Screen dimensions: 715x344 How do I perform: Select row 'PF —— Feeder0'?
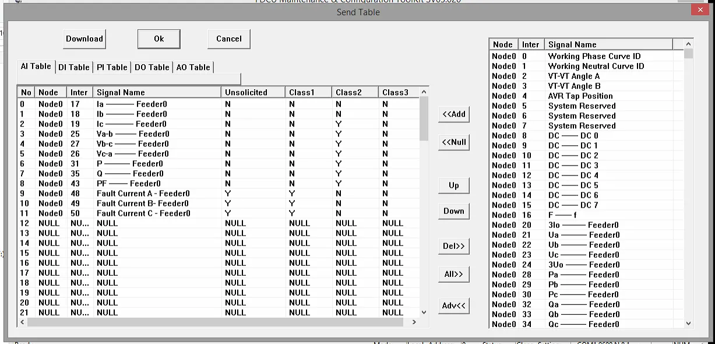point(218,184)
